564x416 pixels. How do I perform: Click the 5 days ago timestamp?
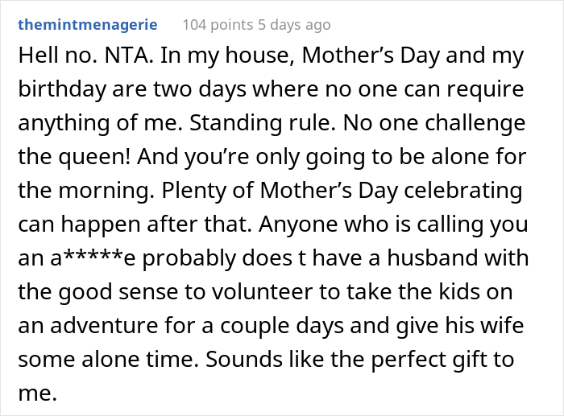(x=296, y=25)
